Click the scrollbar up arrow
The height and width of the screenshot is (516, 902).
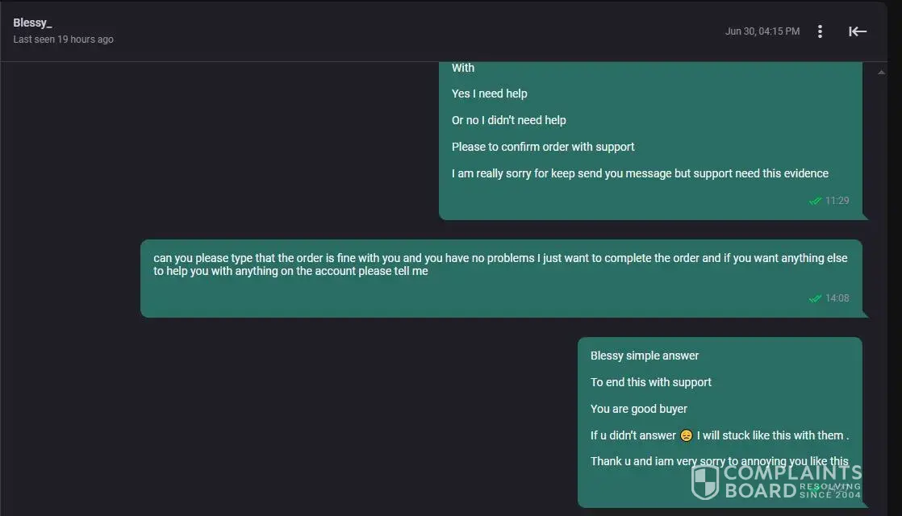(x=881, y=73)
